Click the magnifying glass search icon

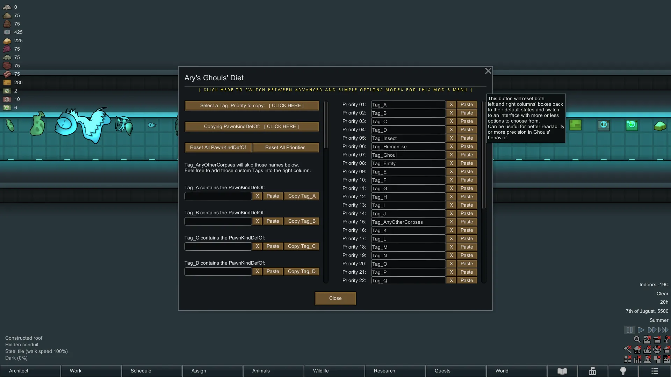[637, 340]
